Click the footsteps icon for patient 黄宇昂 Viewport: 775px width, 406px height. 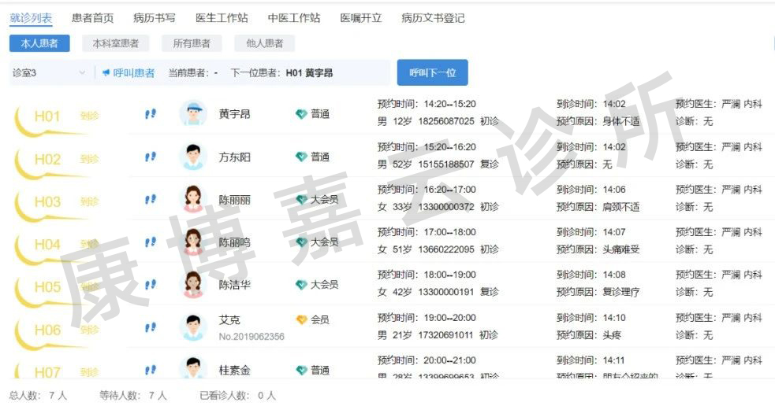[151, 114]
